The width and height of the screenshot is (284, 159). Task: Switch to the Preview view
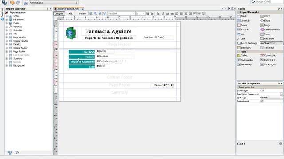pyautogui.click(x=82, y=14)
